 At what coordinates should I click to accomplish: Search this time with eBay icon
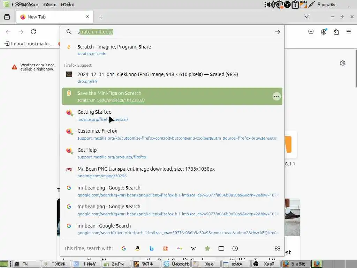point(180,248)
